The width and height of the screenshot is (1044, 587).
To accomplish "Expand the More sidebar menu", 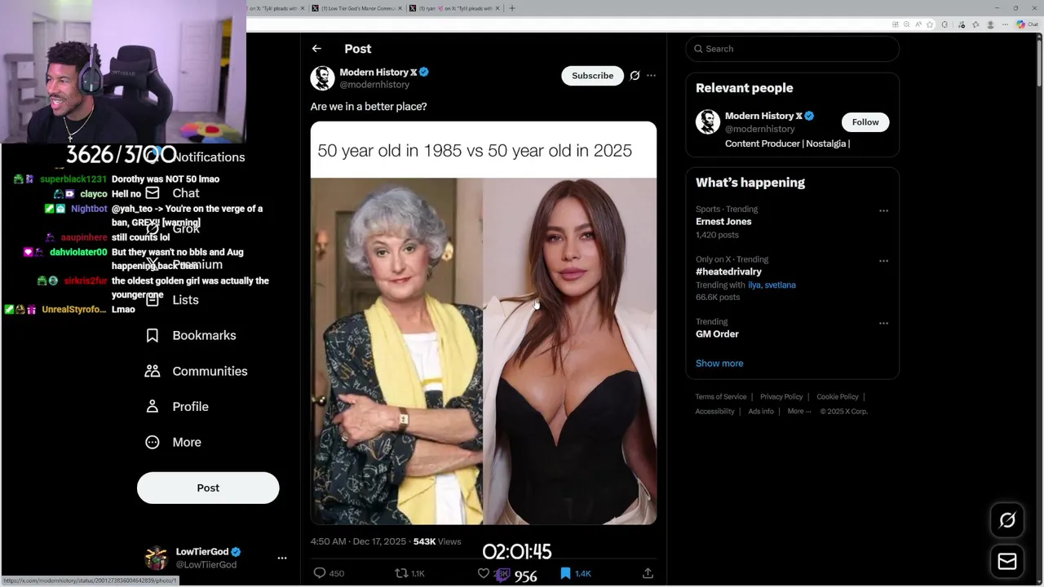I will [186, 442].
